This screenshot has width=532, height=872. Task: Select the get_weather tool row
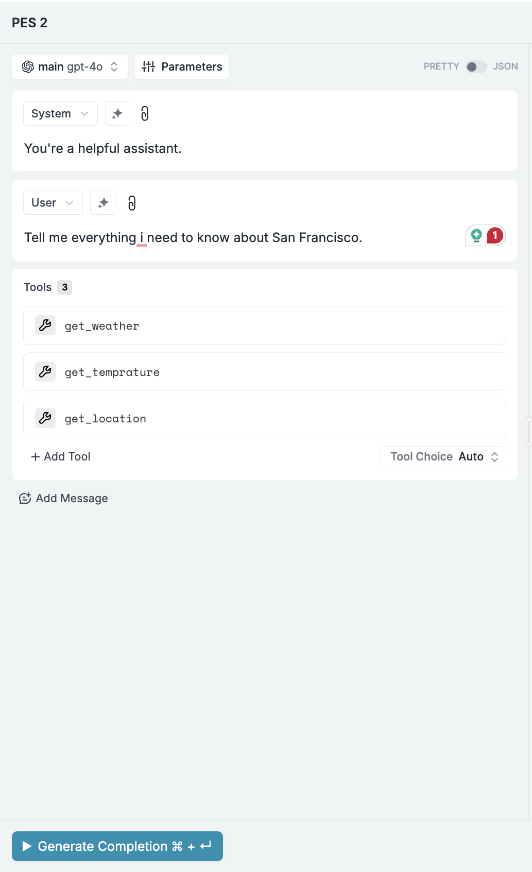265,326
